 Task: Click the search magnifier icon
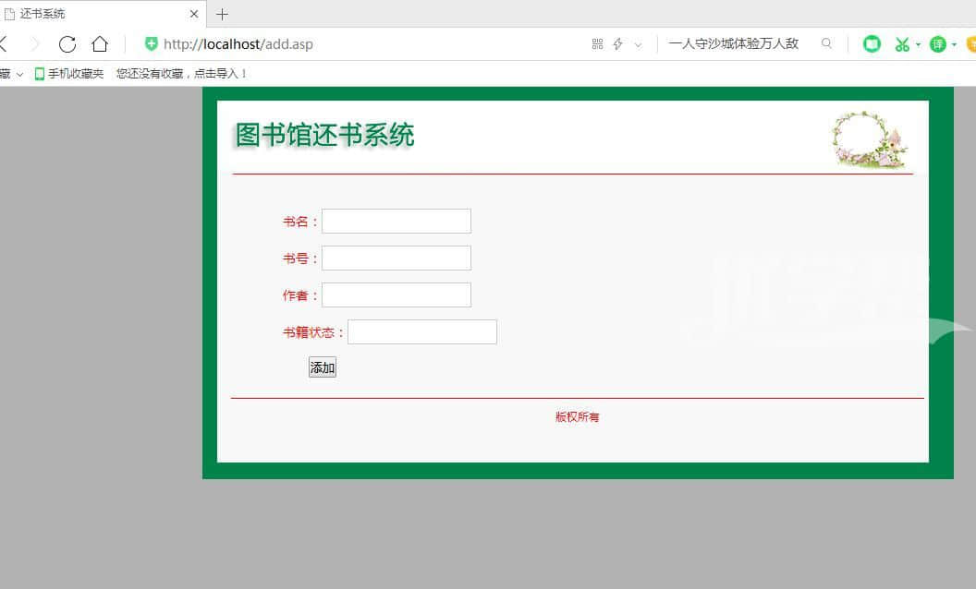coord(826,43)
